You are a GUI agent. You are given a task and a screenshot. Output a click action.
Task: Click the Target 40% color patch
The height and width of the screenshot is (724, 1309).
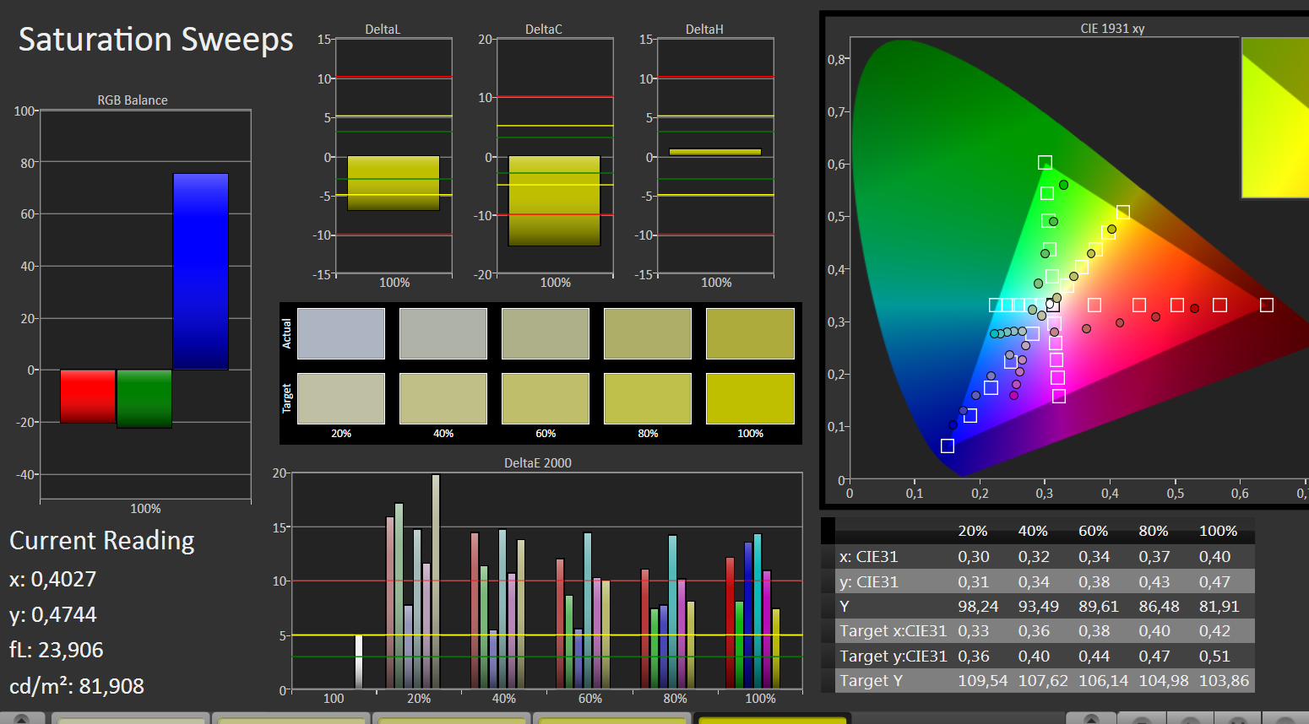tap(443, 398)
